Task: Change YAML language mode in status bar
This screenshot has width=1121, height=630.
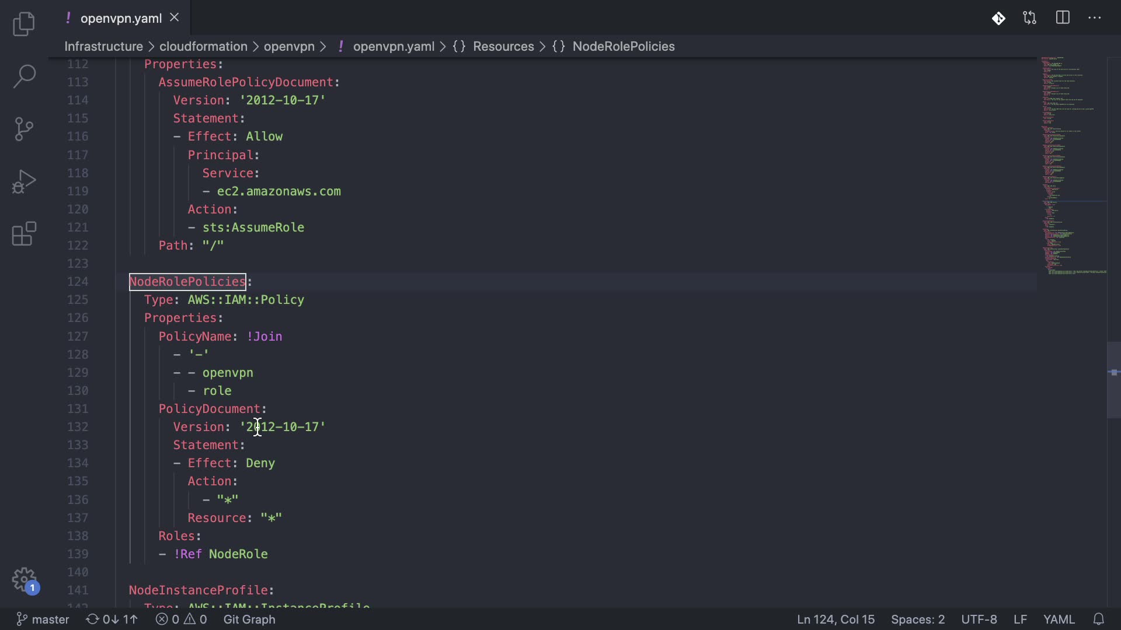Action: (1059, 619)
